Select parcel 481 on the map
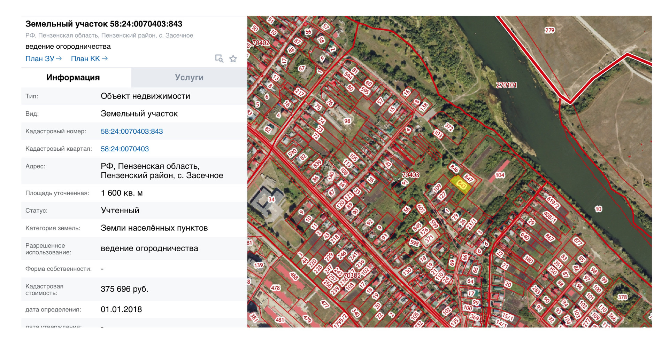 coord(280,319)
